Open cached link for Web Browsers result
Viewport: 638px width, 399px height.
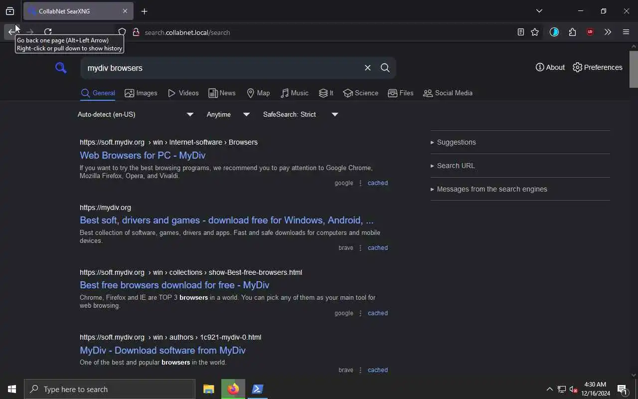[x=378, y=183]
